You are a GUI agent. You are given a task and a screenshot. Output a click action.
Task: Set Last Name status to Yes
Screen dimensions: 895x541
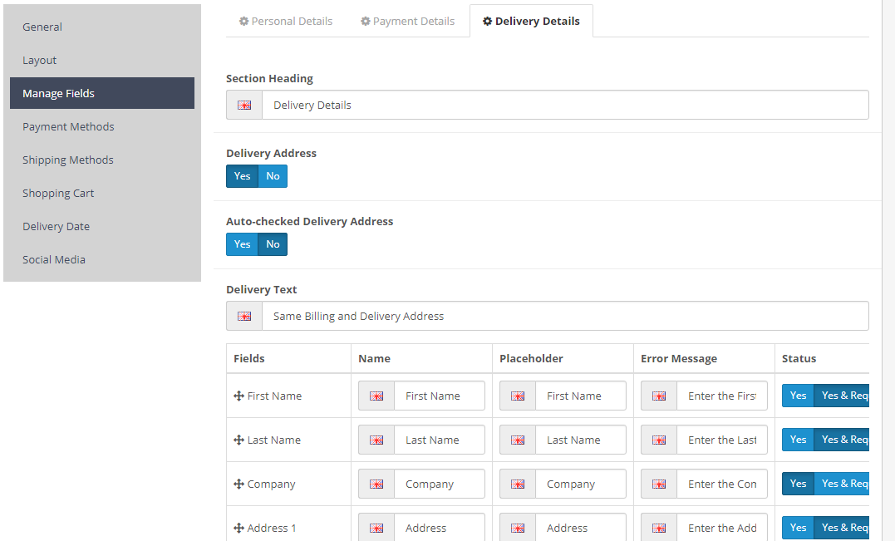(798, 440)
